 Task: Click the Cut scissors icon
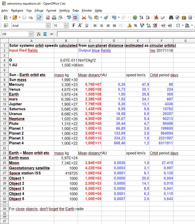[84, 17]
